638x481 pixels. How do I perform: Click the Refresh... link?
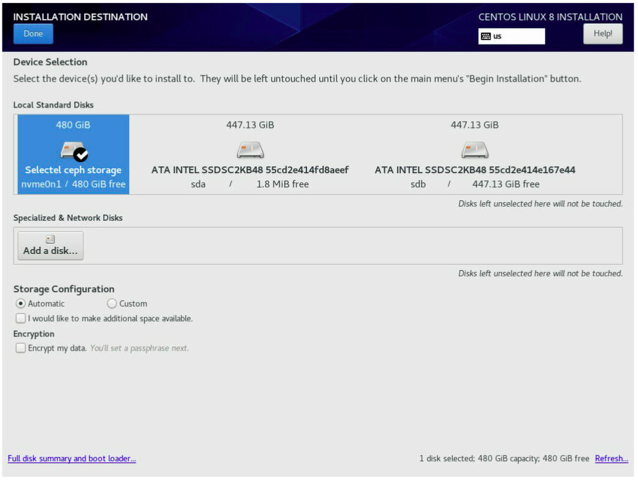[x=611, y=459]
